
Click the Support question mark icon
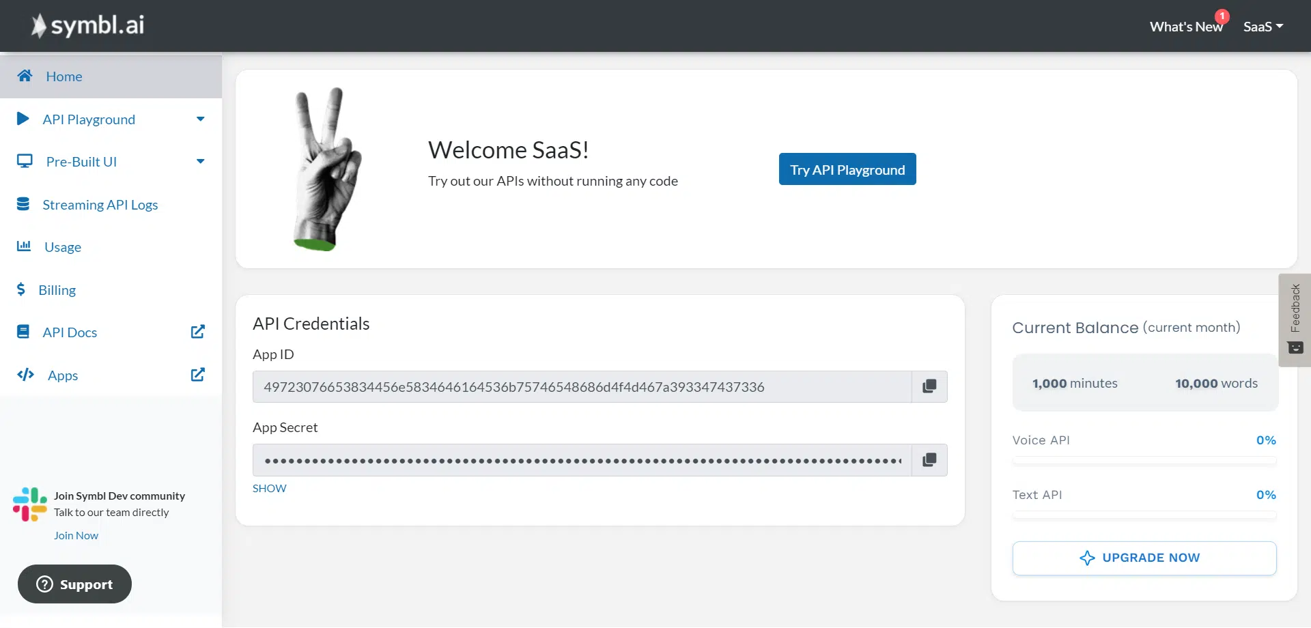(x=44, y=584)
